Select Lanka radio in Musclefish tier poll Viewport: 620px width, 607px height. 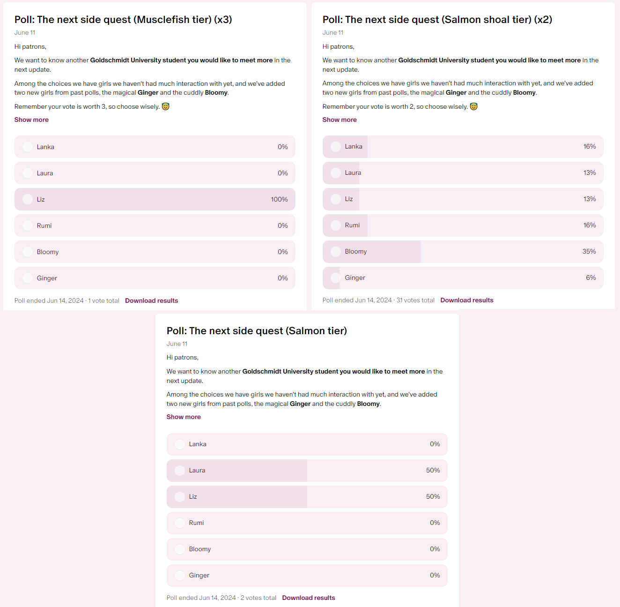(28, 147)
